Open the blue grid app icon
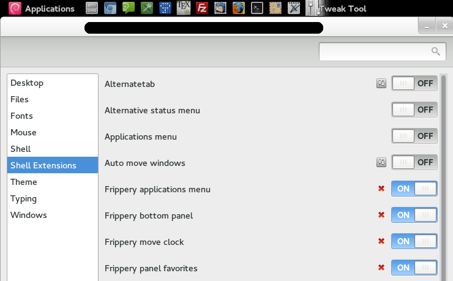Image resolution: width=453 pixels, height=281 pixels. pos(165,9)
